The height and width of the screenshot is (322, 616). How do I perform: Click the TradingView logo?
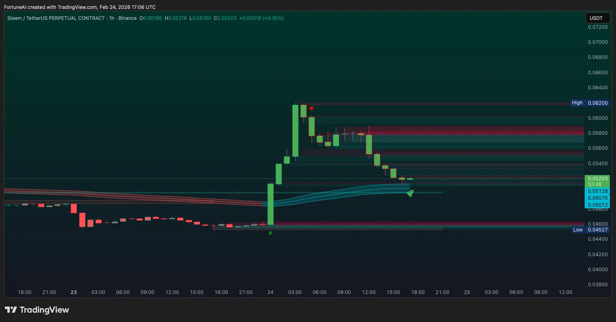(37, 310)
